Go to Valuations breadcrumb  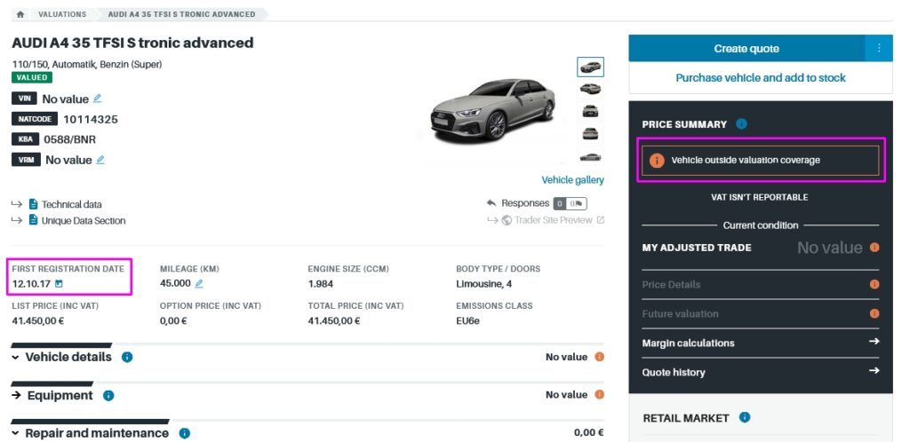click(x=62, y=14)
